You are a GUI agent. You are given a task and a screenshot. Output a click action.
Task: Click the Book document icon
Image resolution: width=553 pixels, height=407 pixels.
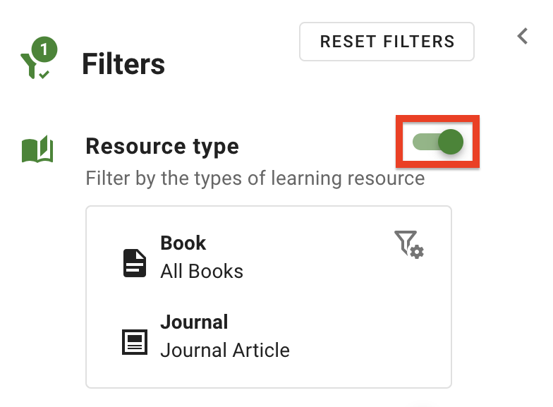click(x=135, y=263)
